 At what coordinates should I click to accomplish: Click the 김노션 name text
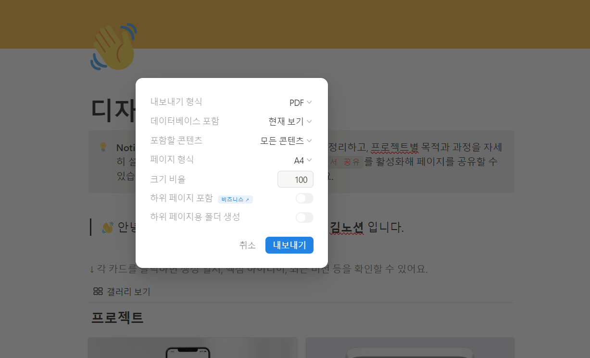[x=347, y=227]
